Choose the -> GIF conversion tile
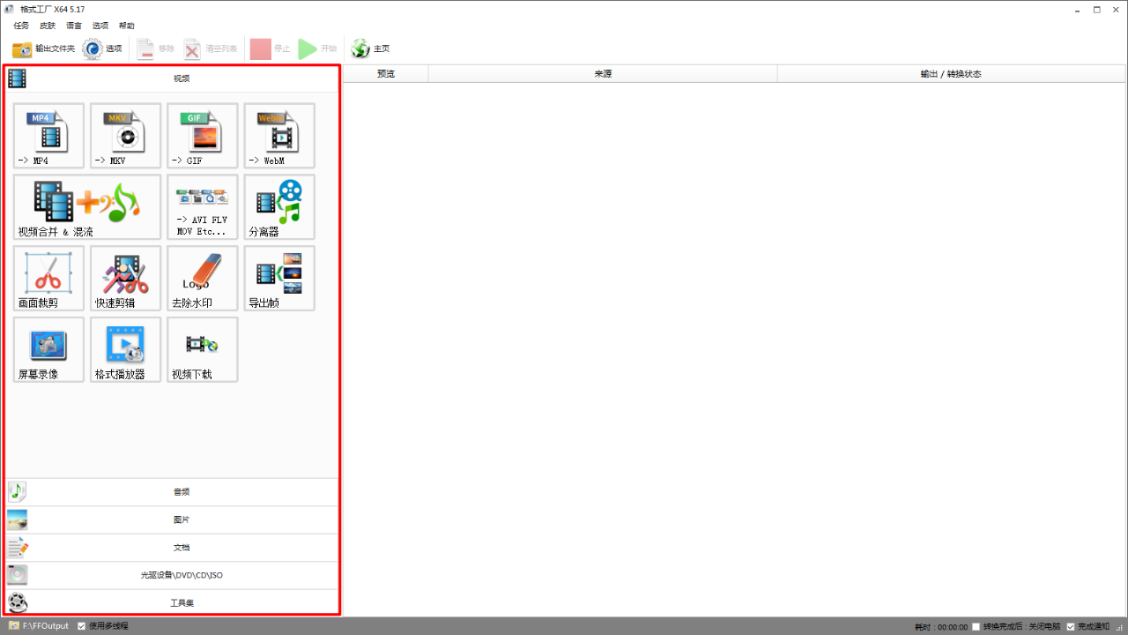Image resolution: width=1128 pixels, height=635 pixels. [x=203, y=136]
